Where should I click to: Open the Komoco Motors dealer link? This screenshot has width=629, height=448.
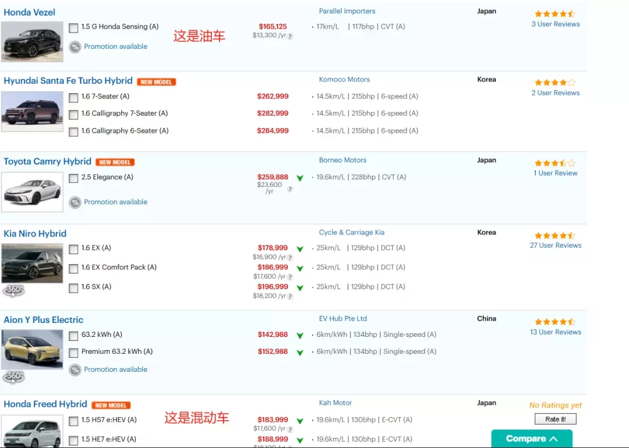click(x=344, y=79)
